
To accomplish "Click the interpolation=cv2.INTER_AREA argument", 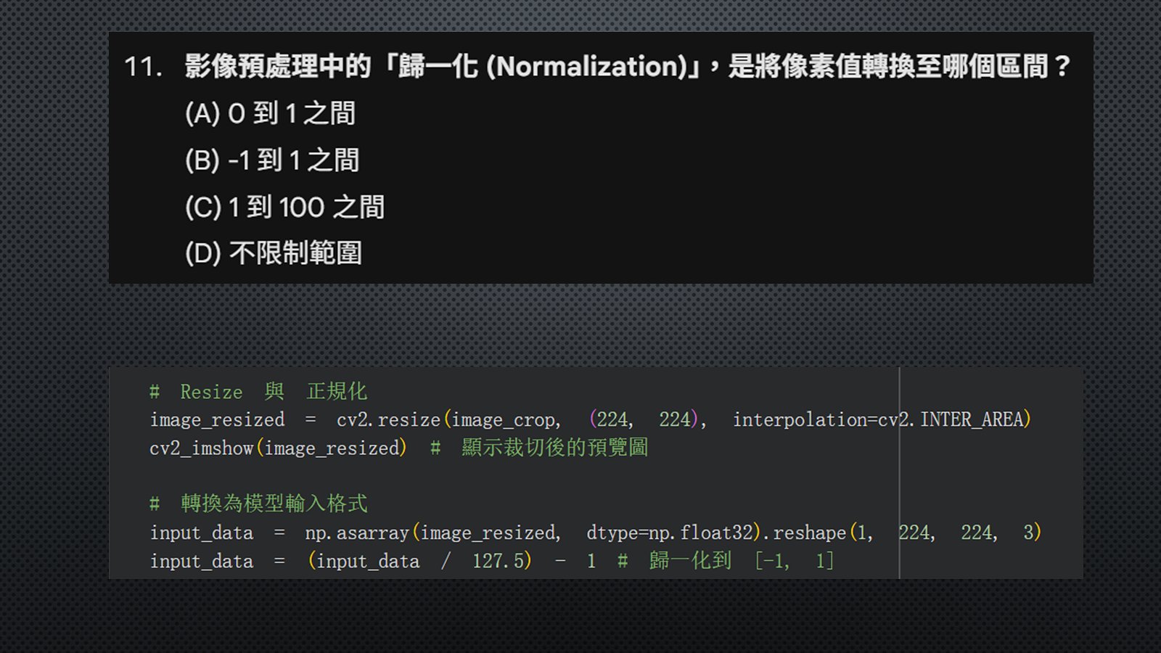I will (880, 420).
